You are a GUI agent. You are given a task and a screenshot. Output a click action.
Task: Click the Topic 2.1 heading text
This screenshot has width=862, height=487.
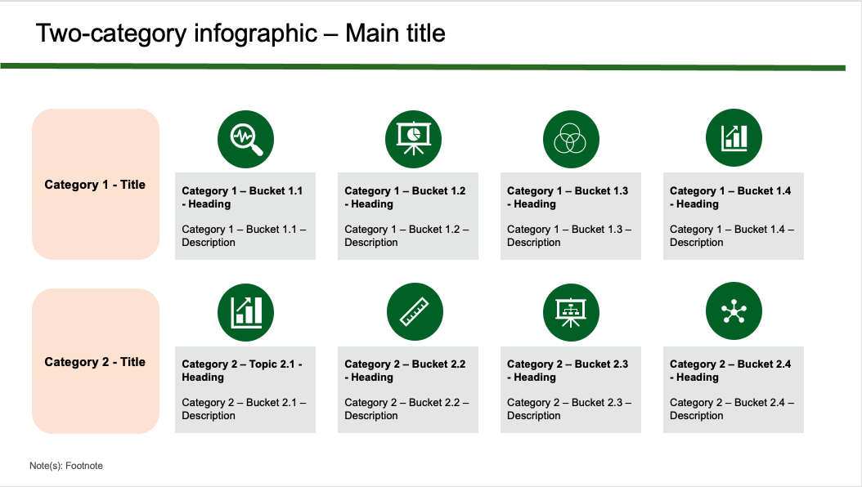click(x=242, y=370)
